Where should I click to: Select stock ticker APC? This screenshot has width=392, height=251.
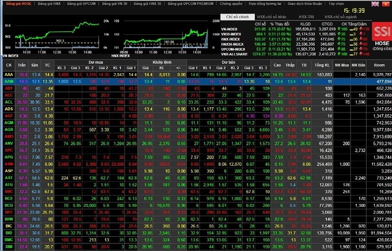pyautogui.click(x=9, y=150)
